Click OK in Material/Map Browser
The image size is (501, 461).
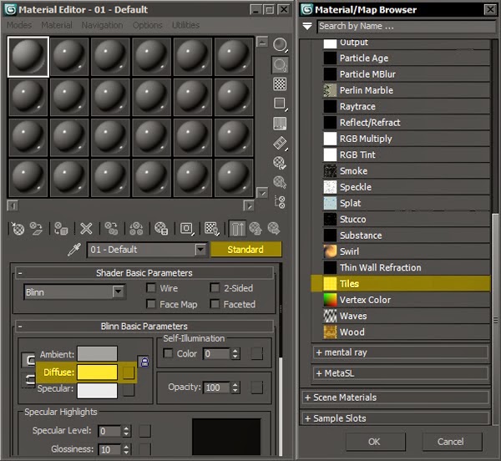(x=374, y=442)
